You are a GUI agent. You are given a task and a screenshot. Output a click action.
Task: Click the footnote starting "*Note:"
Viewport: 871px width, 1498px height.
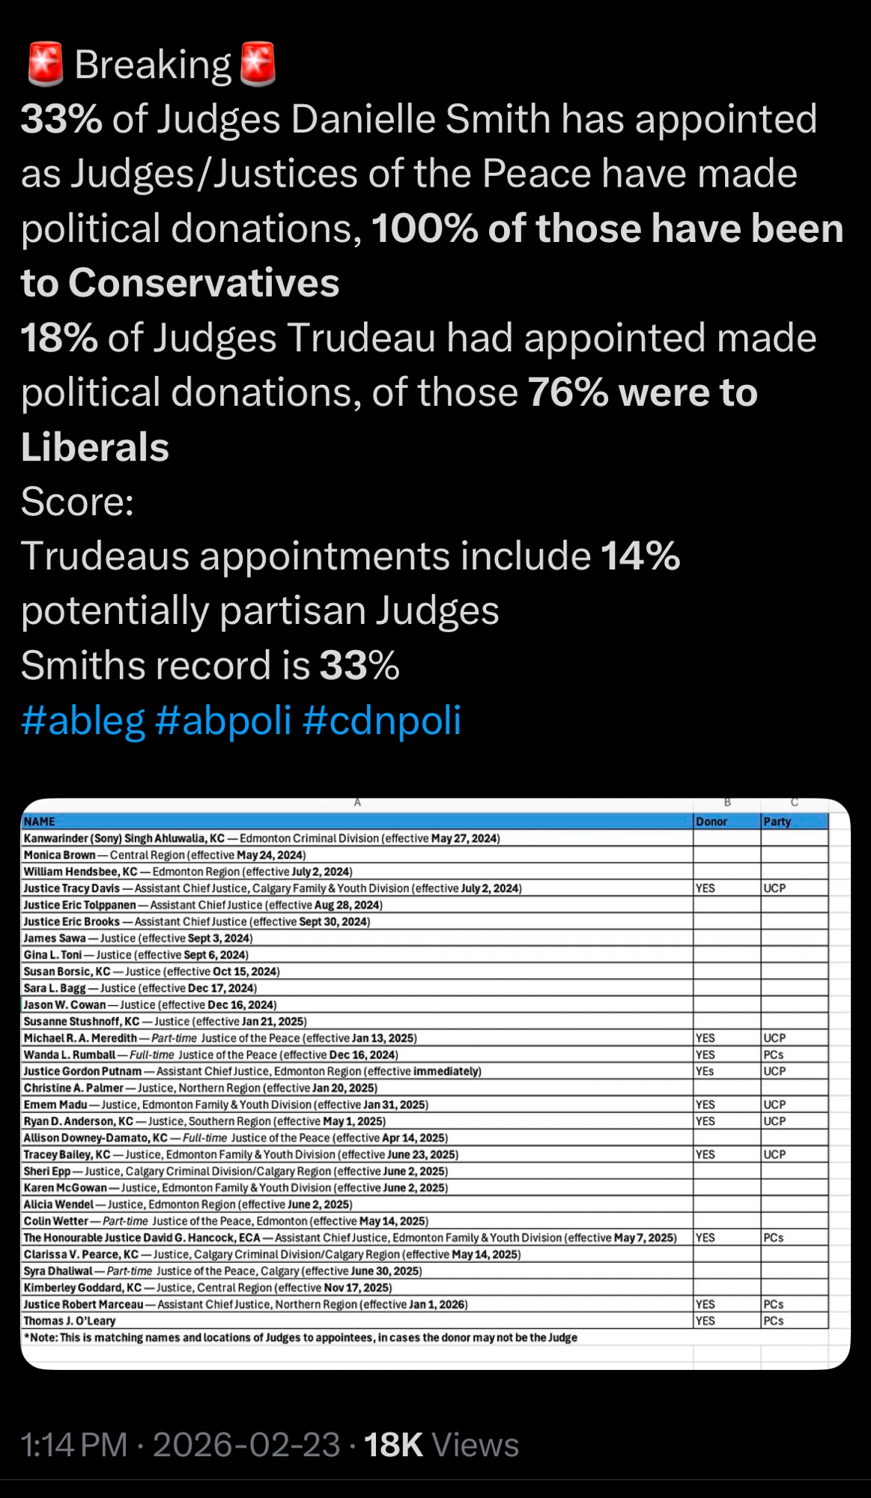300,1338
